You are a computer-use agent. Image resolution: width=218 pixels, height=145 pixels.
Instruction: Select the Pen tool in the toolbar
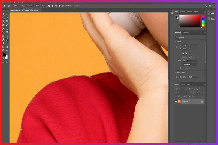pyautogui.click(x=7, y=39)
